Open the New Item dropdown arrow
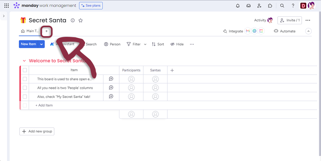 41,44
